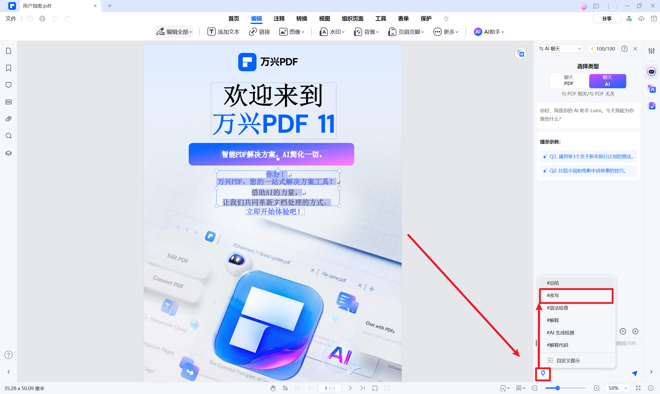Switch to the 聊天 AI mode
660x394 pixels.
click(607, 81)
